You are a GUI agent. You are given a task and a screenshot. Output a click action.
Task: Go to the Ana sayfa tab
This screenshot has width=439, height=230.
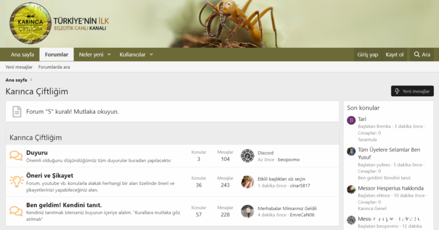(x=22, y=55)
